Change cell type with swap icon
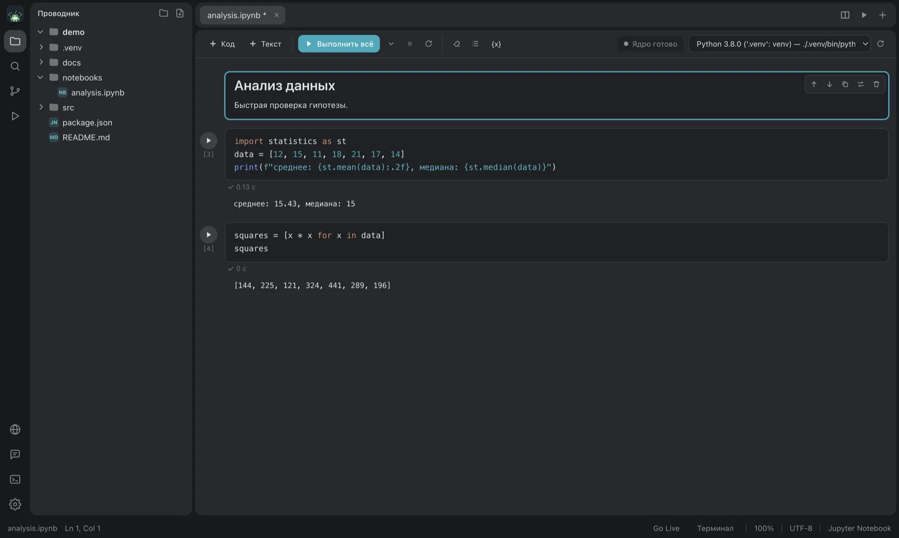This screenshot has width=899, height=538. click(861, 84)
